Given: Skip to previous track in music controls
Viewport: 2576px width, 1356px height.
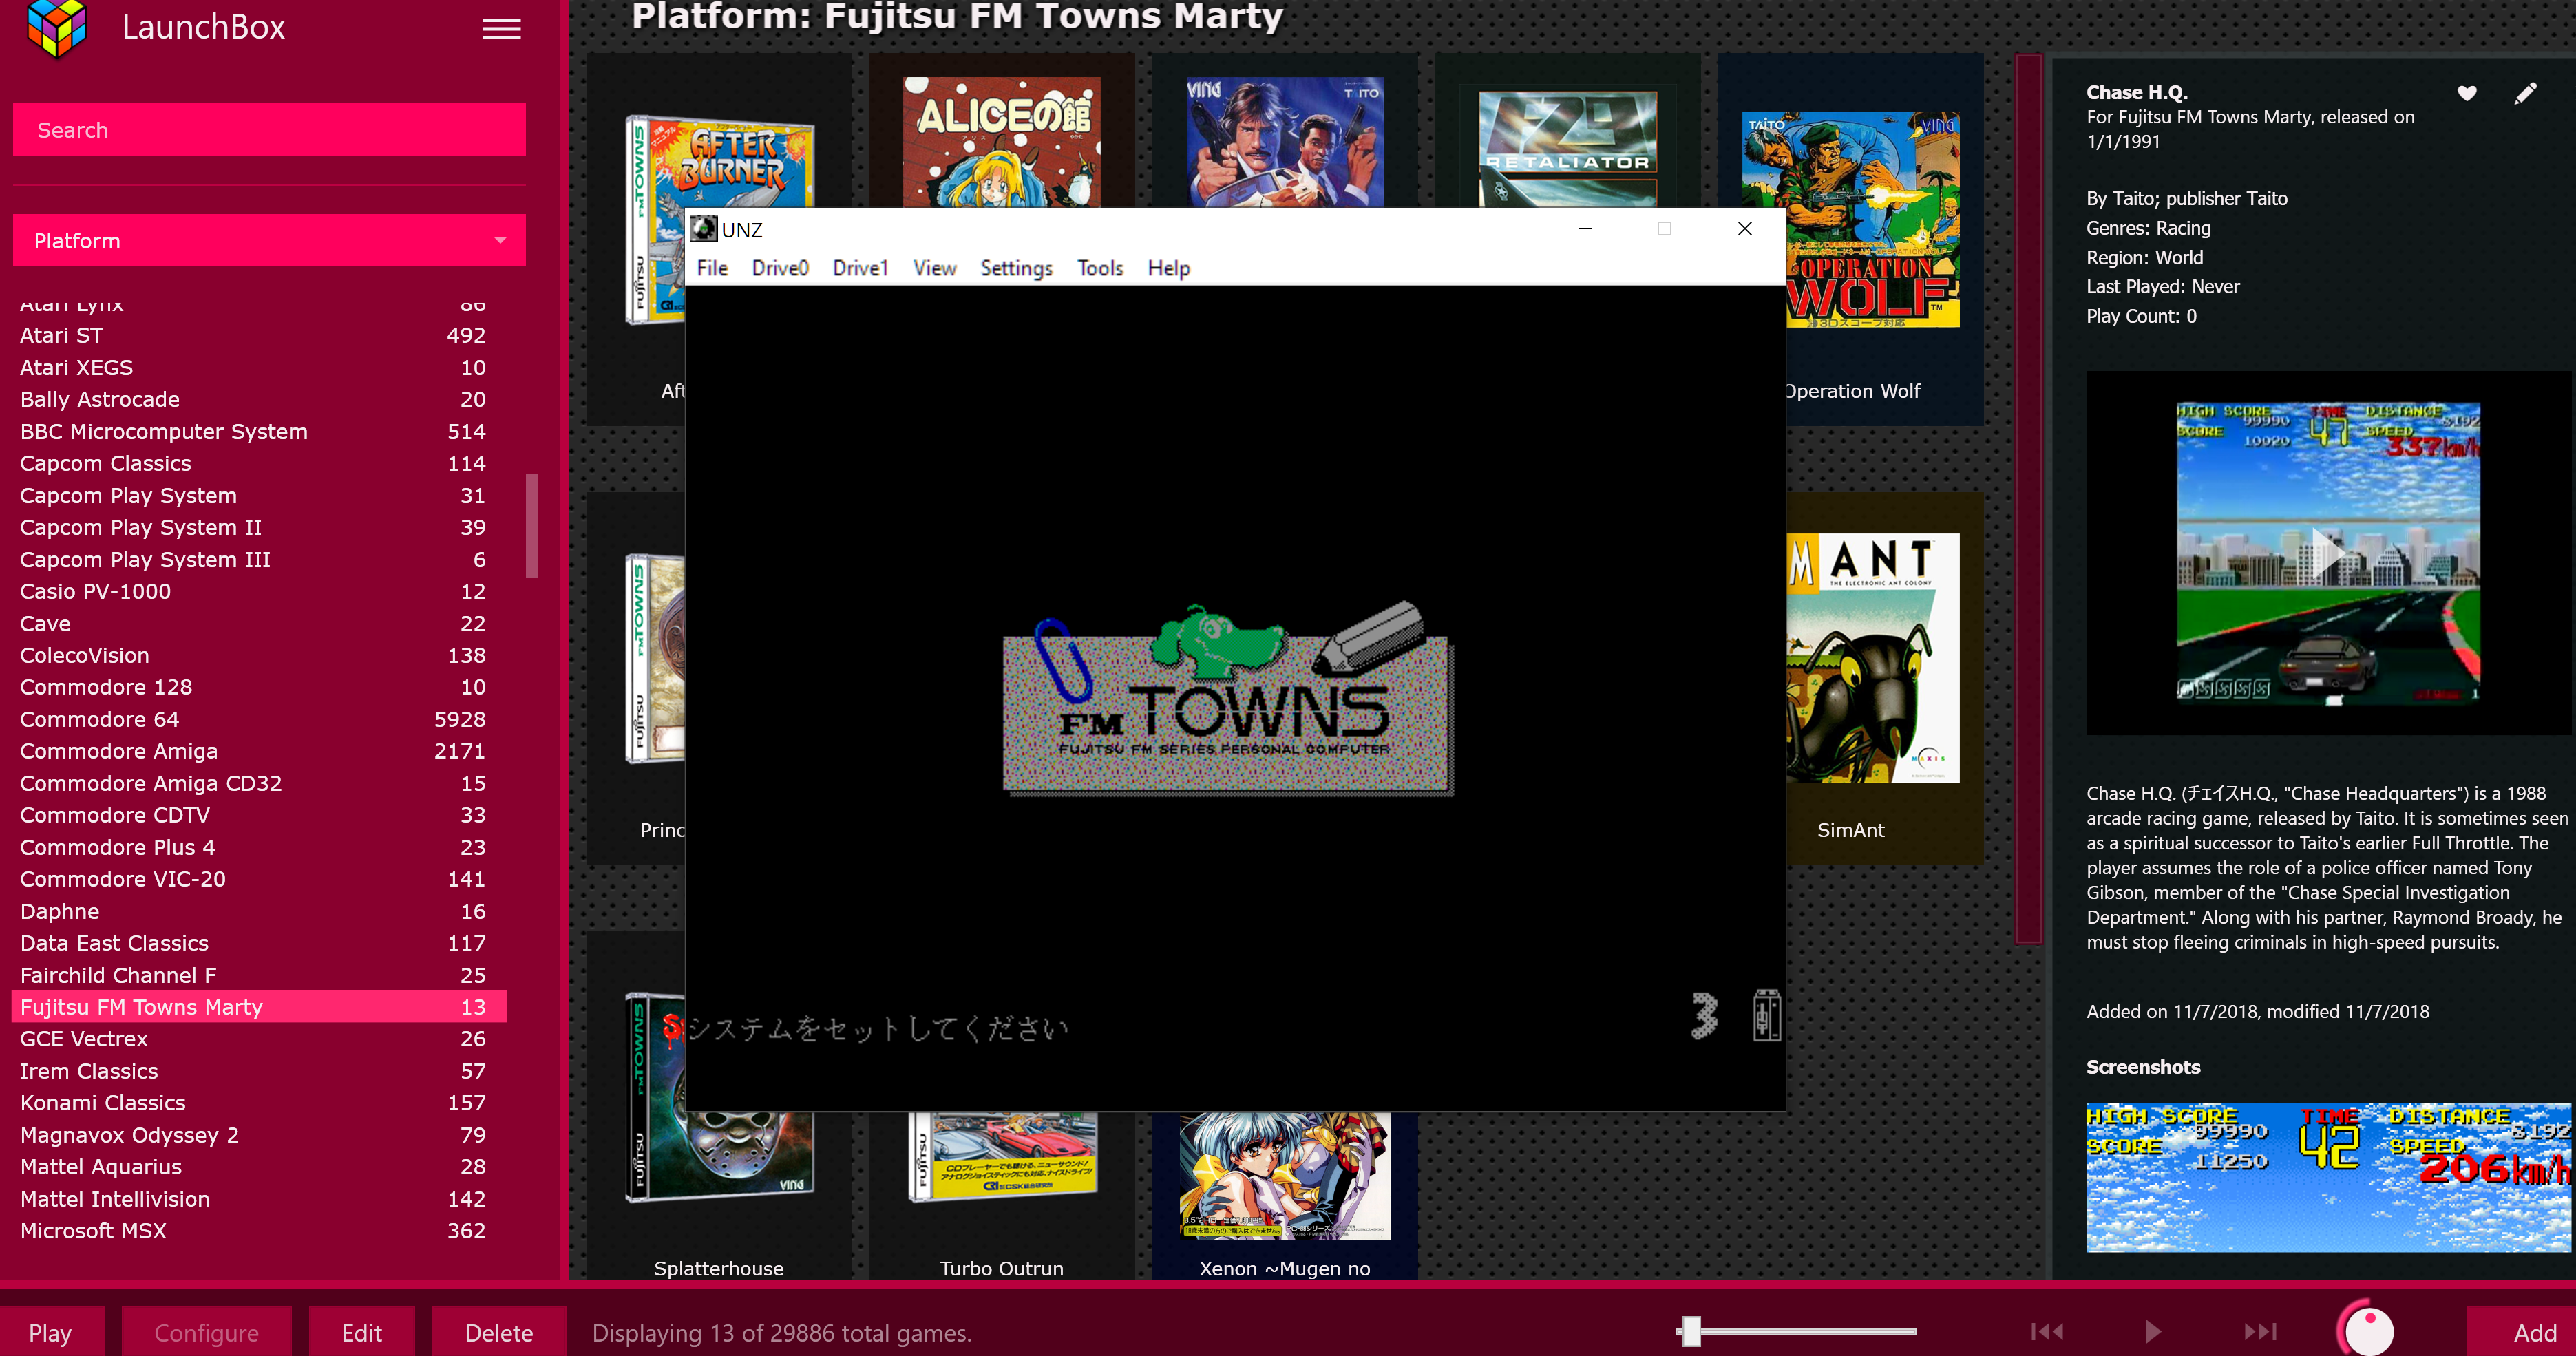Looking at the screenshot, I should click(2047, 1331).
